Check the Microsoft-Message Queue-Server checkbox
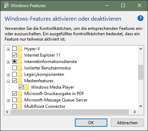The height and width of the screenshot is (131, 148). pos(14,100)
